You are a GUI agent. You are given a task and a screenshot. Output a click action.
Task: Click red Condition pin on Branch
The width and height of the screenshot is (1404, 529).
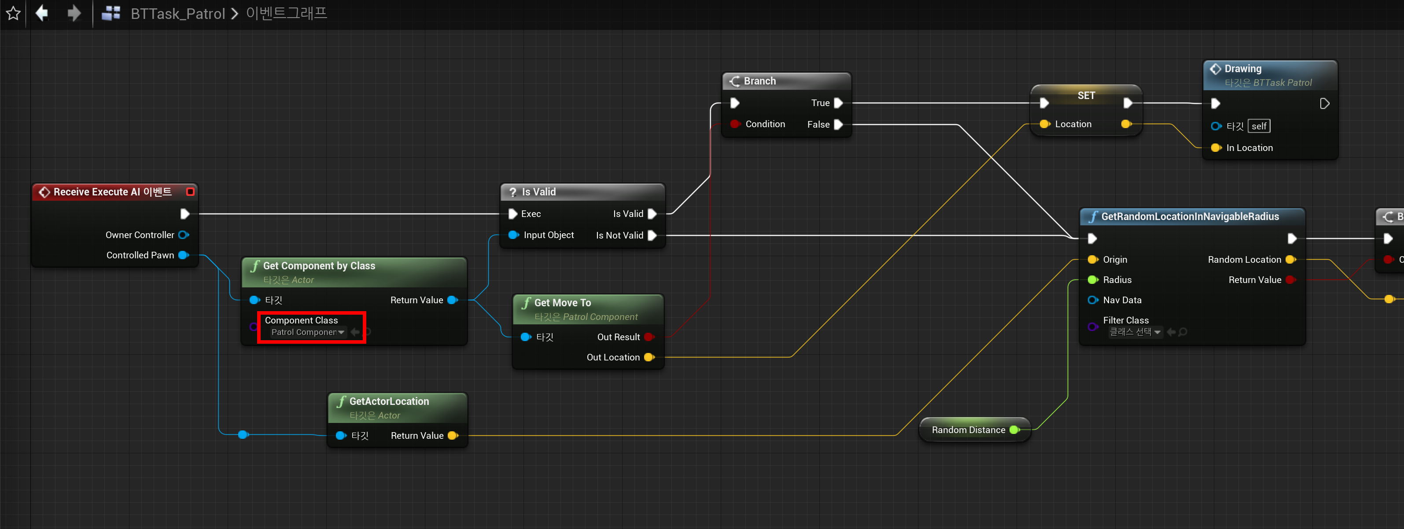735,124
